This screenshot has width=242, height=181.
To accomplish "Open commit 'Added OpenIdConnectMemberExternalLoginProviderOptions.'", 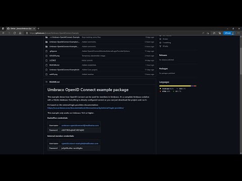I will [106, 51].
